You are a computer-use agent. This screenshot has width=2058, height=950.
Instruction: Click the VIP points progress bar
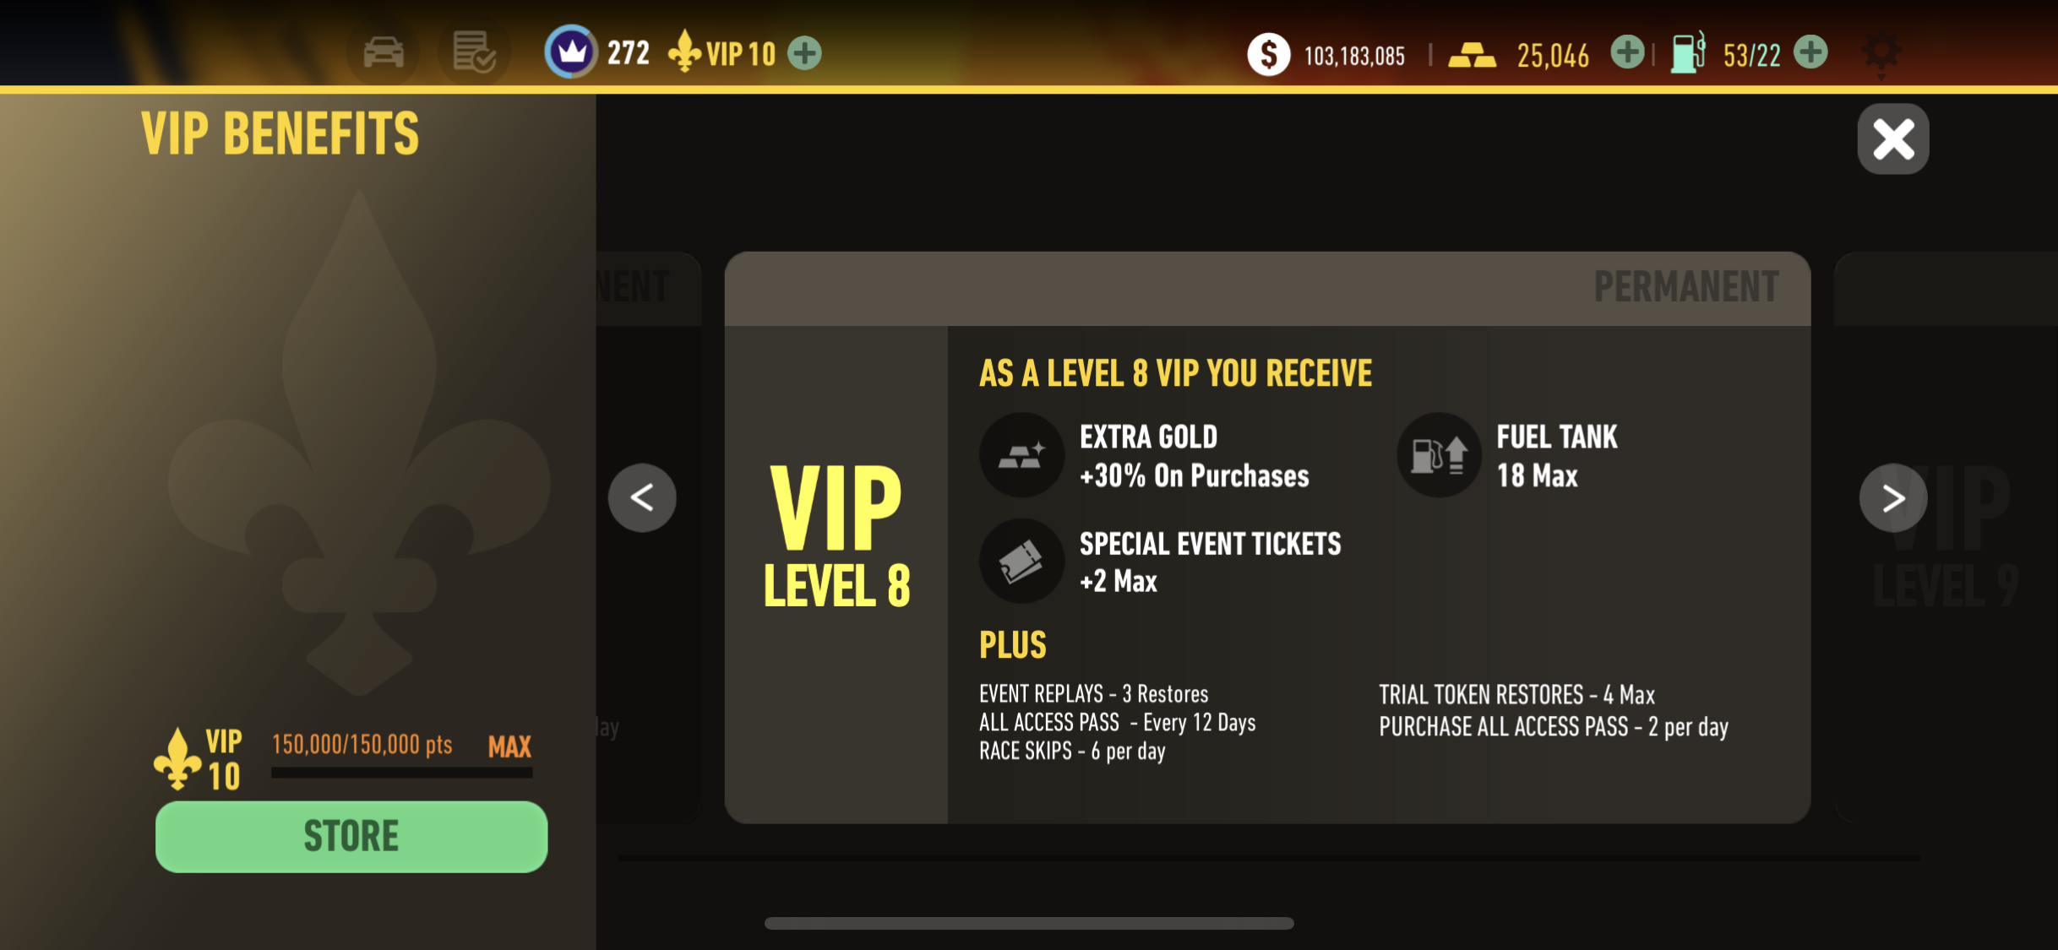402,772
